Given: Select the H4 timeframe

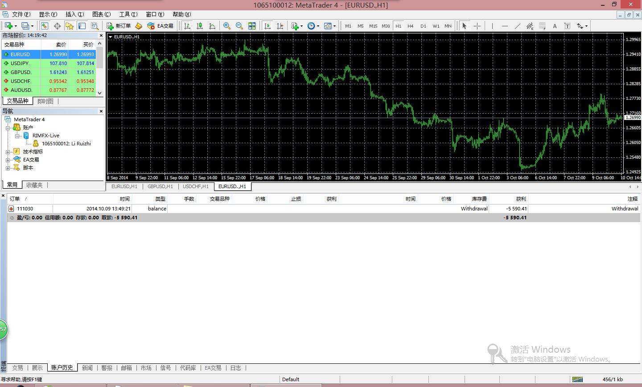Looking at the screenshot, I should coord(411,26).
